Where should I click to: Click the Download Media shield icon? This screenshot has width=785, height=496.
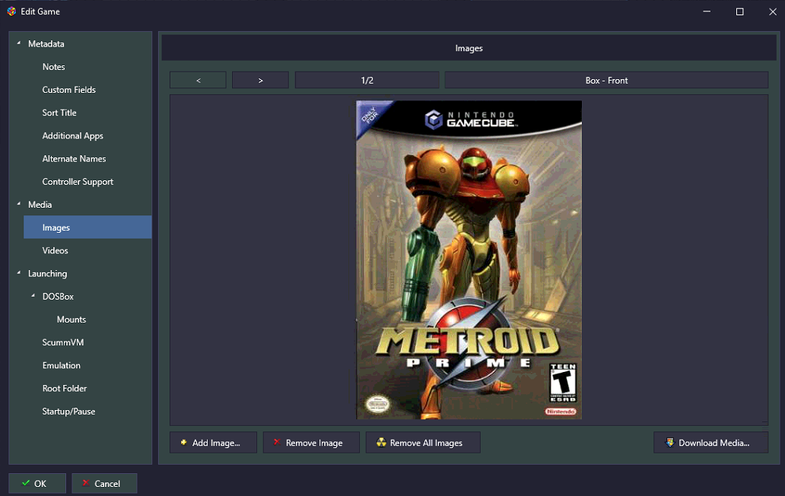(x=670, y=443)
